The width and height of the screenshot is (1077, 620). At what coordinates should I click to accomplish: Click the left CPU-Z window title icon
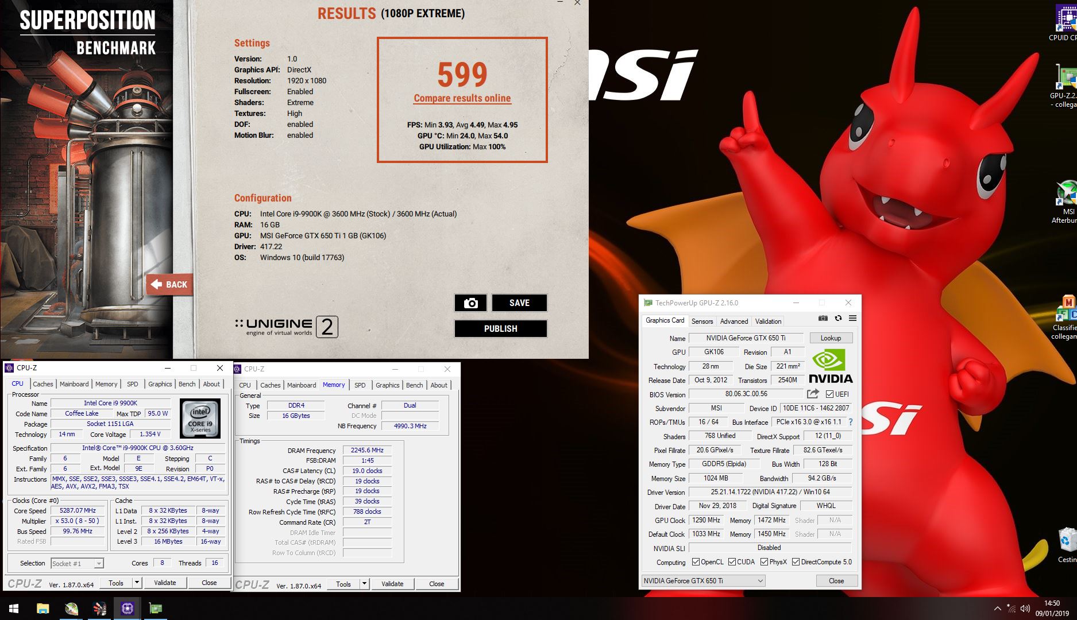pos(9,368)
